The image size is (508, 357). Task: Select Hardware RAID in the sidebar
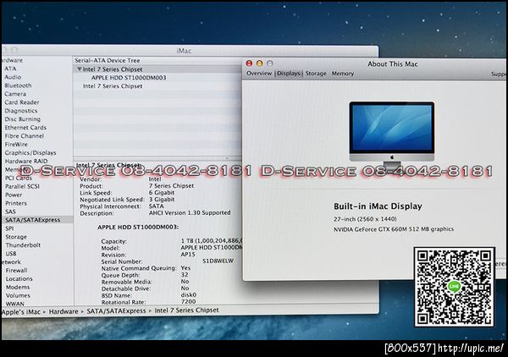coord(26,162)
